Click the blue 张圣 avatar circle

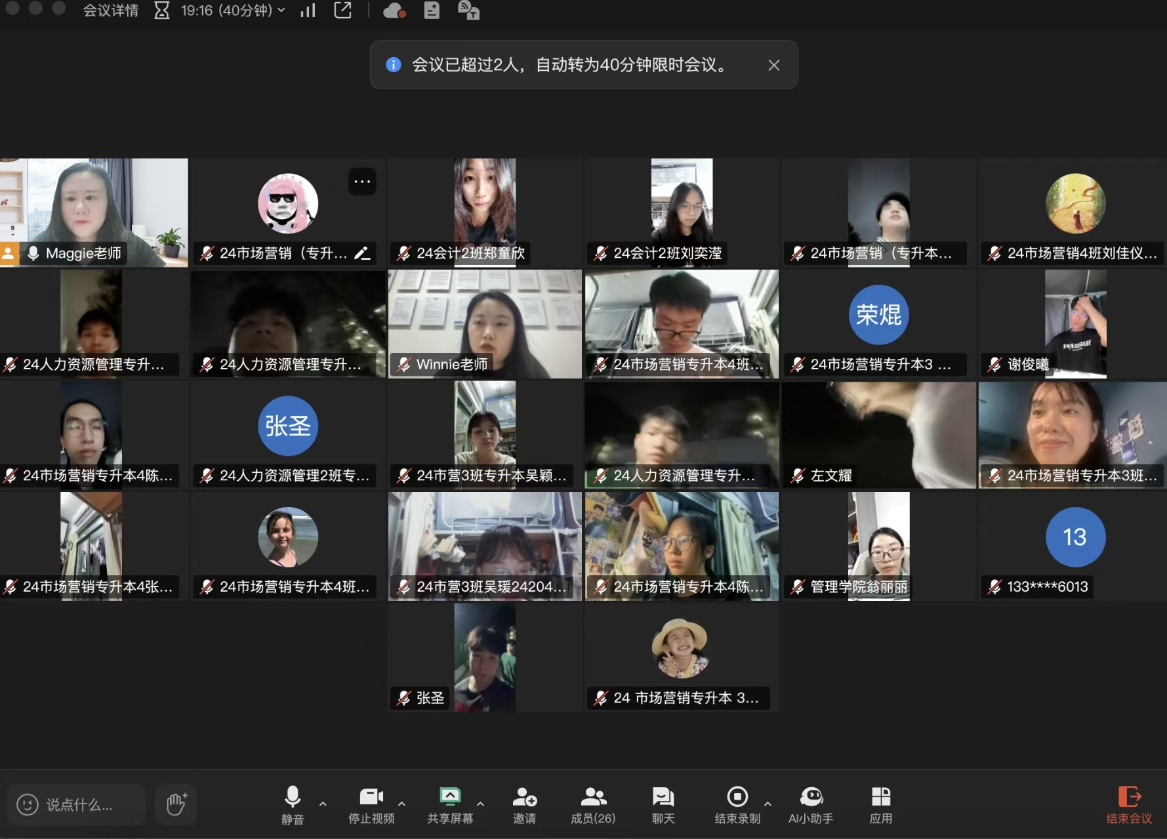[288, 426]
